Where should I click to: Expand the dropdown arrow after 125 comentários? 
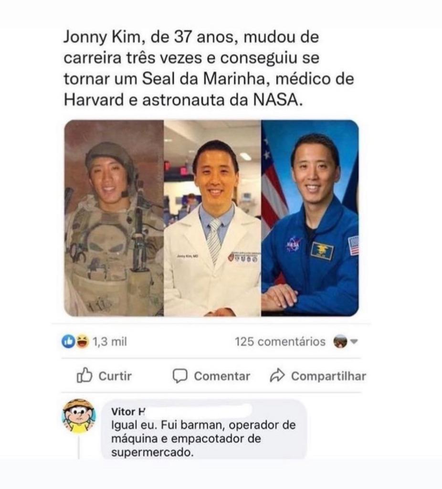(354, 342)
